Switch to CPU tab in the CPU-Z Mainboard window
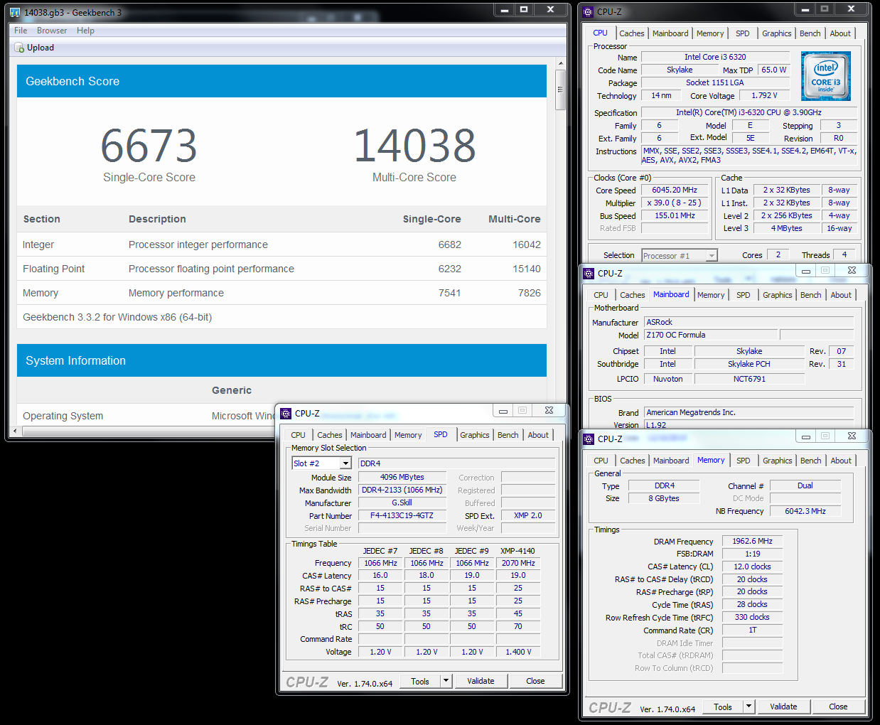 (x=601, y=295)
